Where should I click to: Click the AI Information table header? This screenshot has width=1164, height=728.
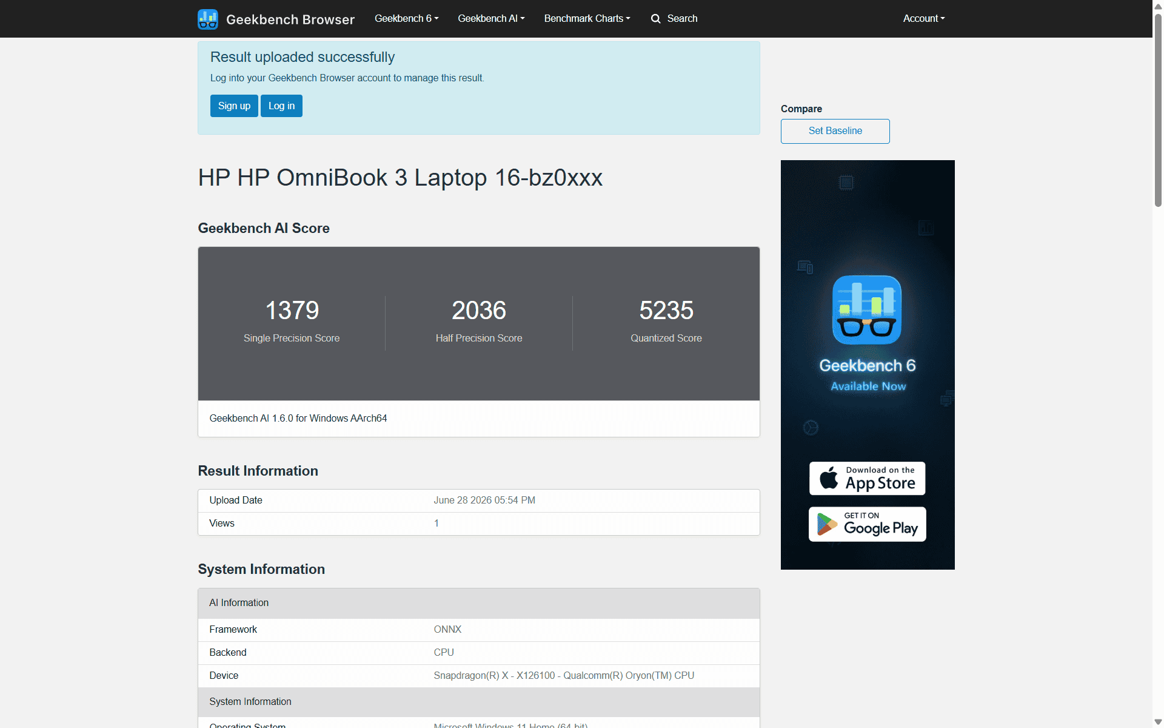click(x=479, y=603)
